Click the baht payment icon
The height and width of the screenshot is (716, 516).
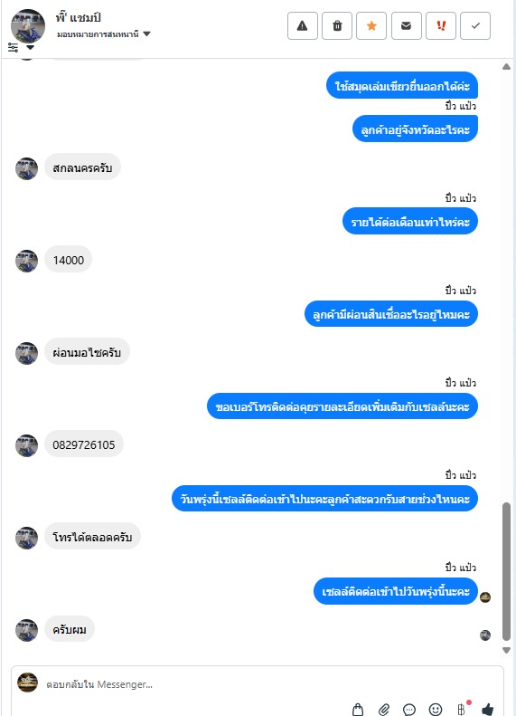click(x=461, y=709)
